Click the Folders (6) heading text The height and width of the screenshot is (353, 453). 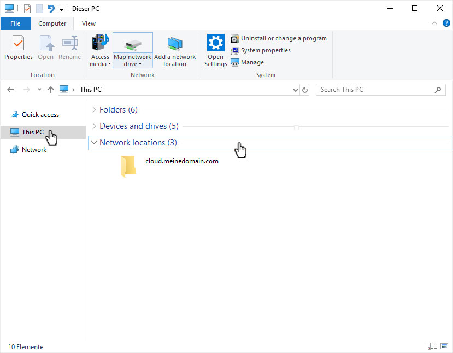coord(119,110)
